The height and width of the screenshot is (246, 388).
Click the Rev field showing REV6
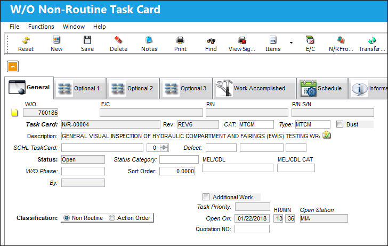pos(198,124)
